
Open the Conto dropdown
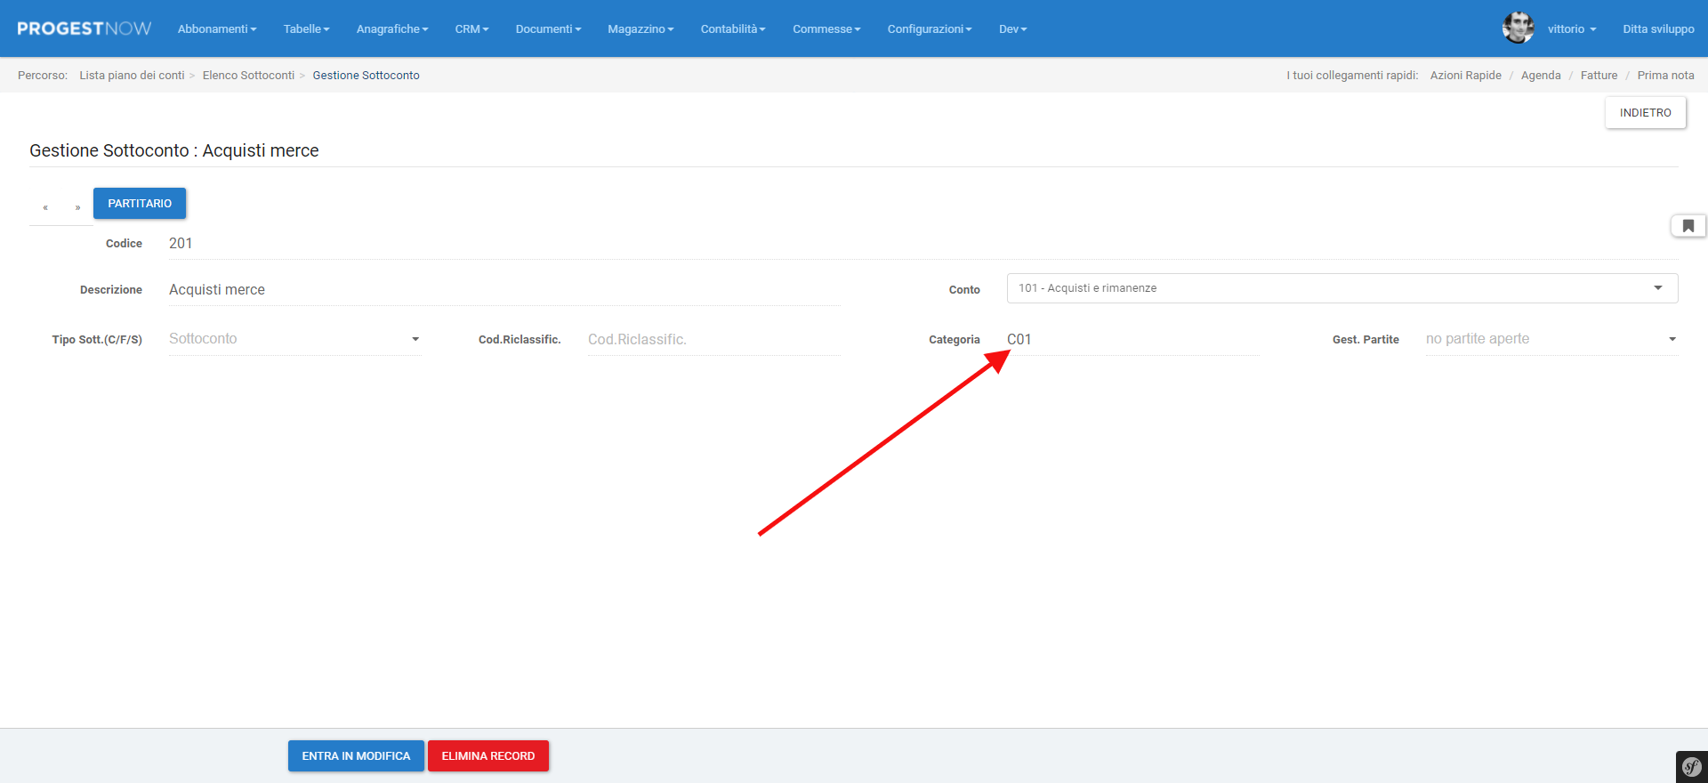click(x=1341, y=288)
